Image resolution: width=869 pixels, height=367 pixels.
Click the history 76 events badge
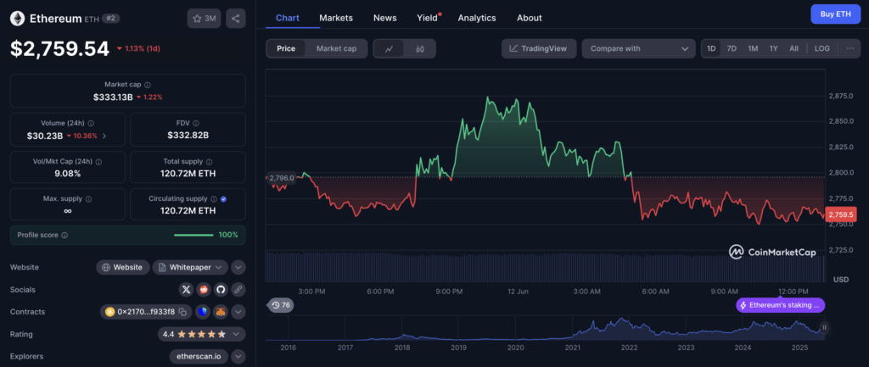coord(280,305)
